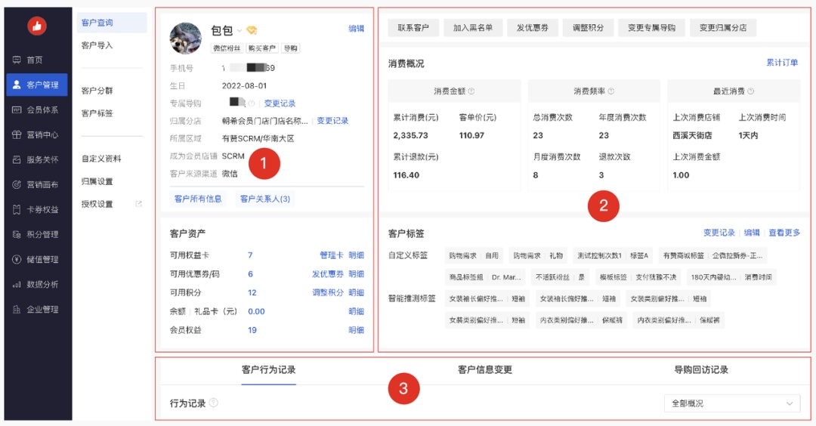Click 发优惠券 link in 可用优惠券/码 row
This screenshot has width=816, height=426.
328,273
